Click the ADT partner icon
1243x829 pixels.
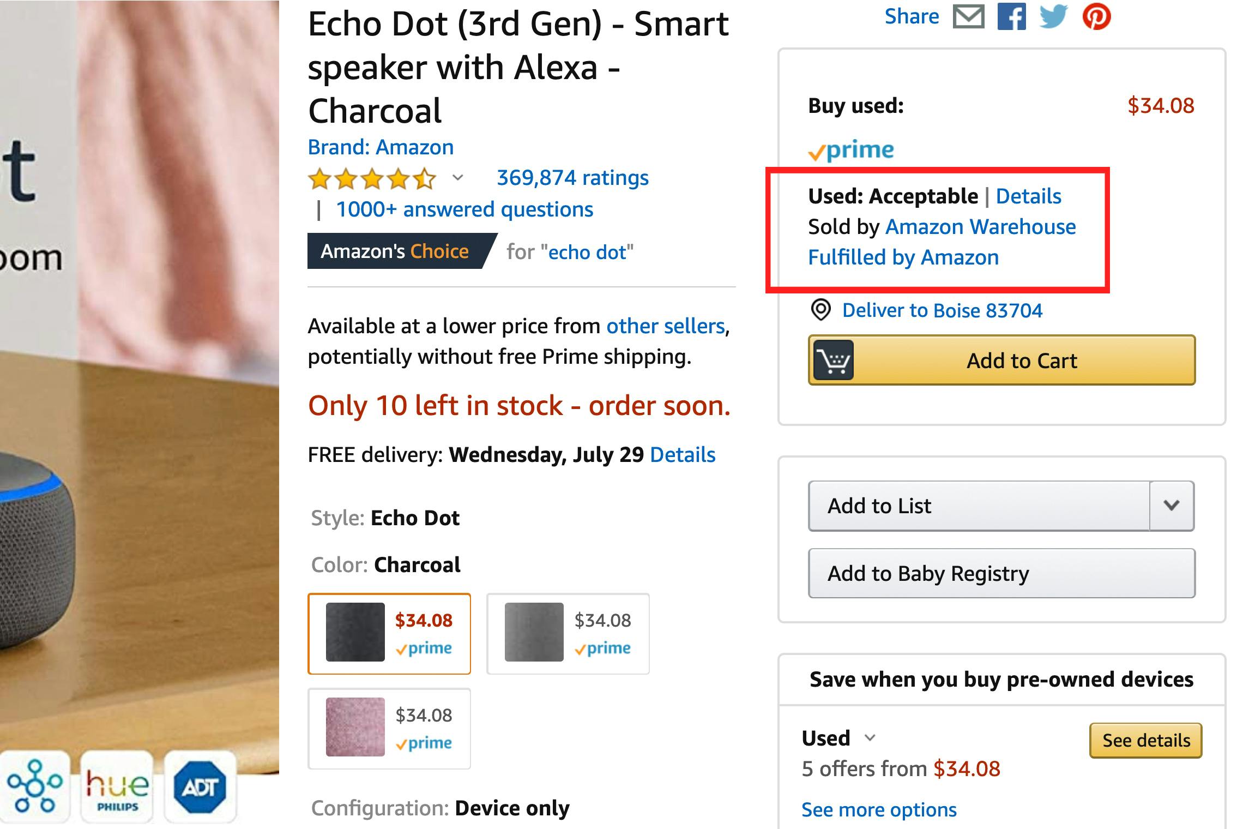[x=200, y=787]
